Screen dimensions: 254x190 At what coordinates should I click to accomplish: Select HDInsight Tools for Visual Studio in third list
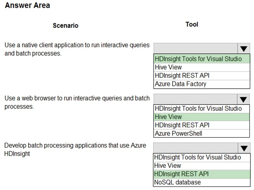pyautogui.click(x=202, y=157)
